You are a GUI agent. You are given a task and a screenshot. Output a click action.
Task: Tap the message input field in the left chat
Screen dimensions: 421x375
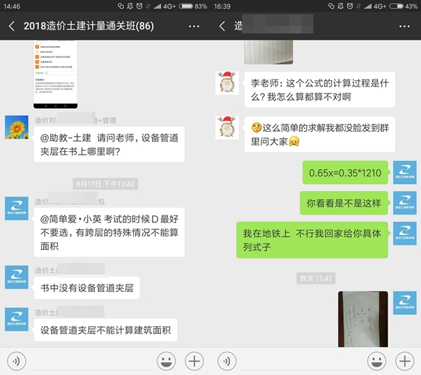click(91, 360)
